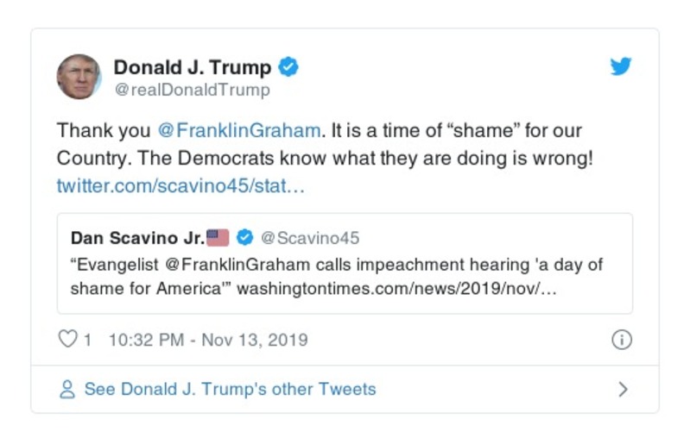Click Dan Scavino's blue verified badge
This screenshot has height=444, width=690.
point(245,238)
